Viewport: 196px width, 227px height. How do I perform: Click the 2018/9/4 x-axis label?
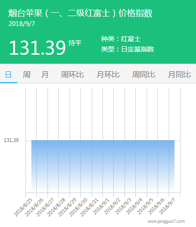134,206
